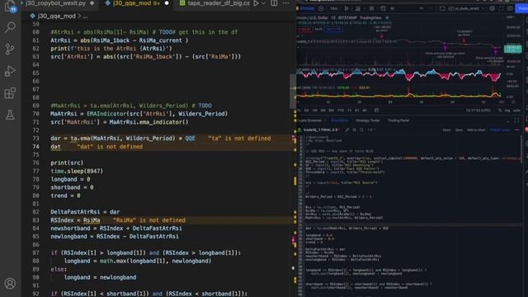This screenshot has height=297, width=528.
Task: Start TradingView bar replay
Action: click(x=393, y=8)
